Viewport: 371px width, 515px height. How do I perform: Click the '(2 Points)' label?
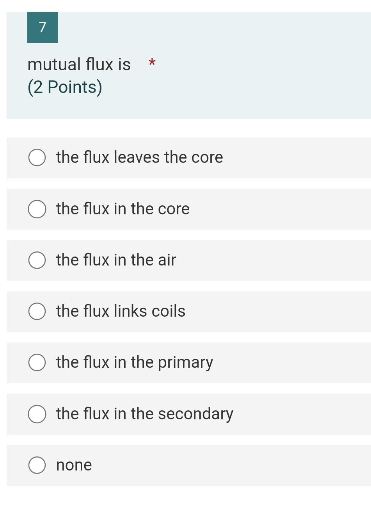pos(65,87)
